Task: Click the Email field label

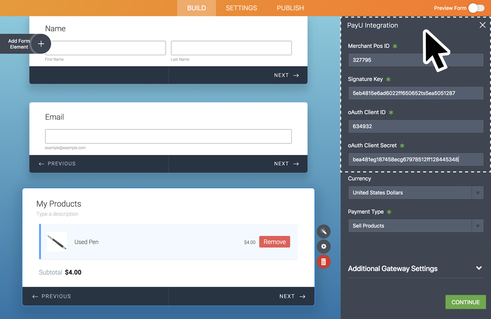Action: (54, 117)
